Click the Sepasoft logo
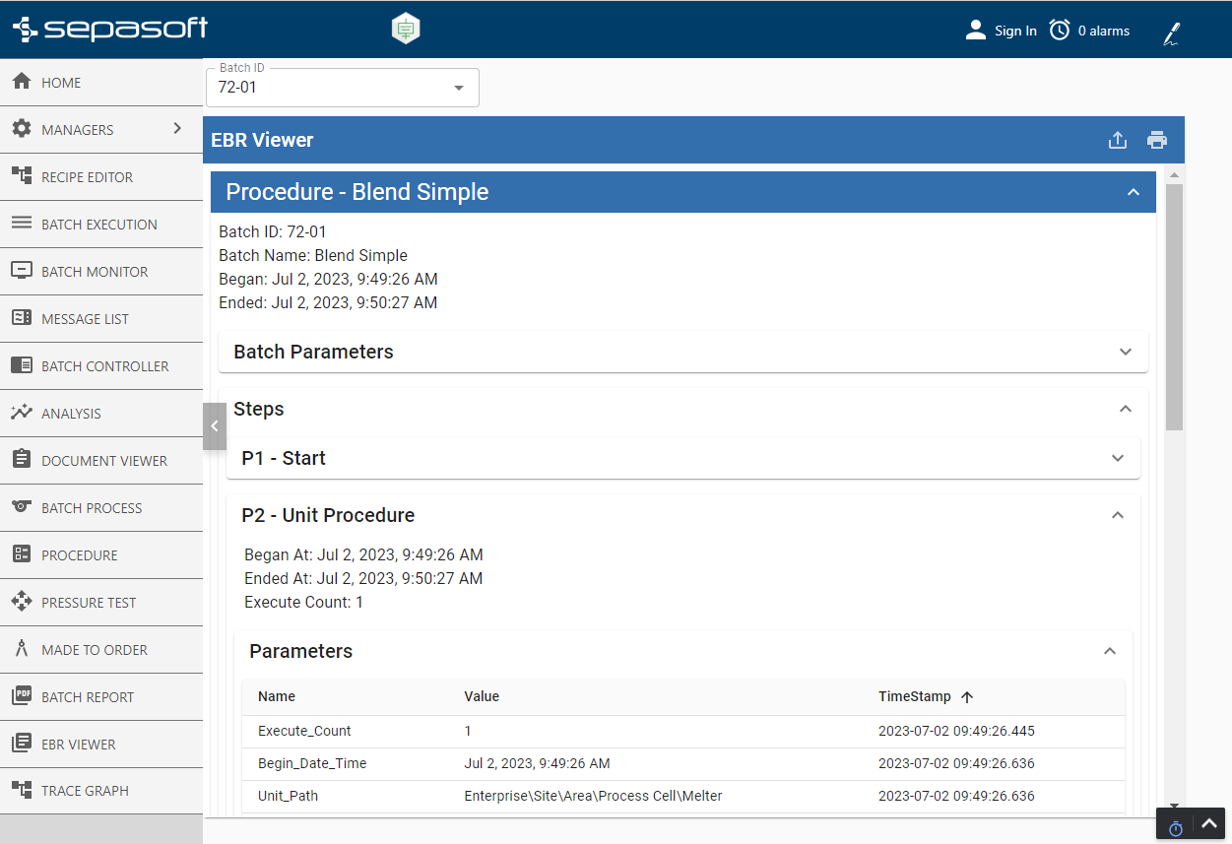Screen dimensions: 1232x844 tap(110, 29)
